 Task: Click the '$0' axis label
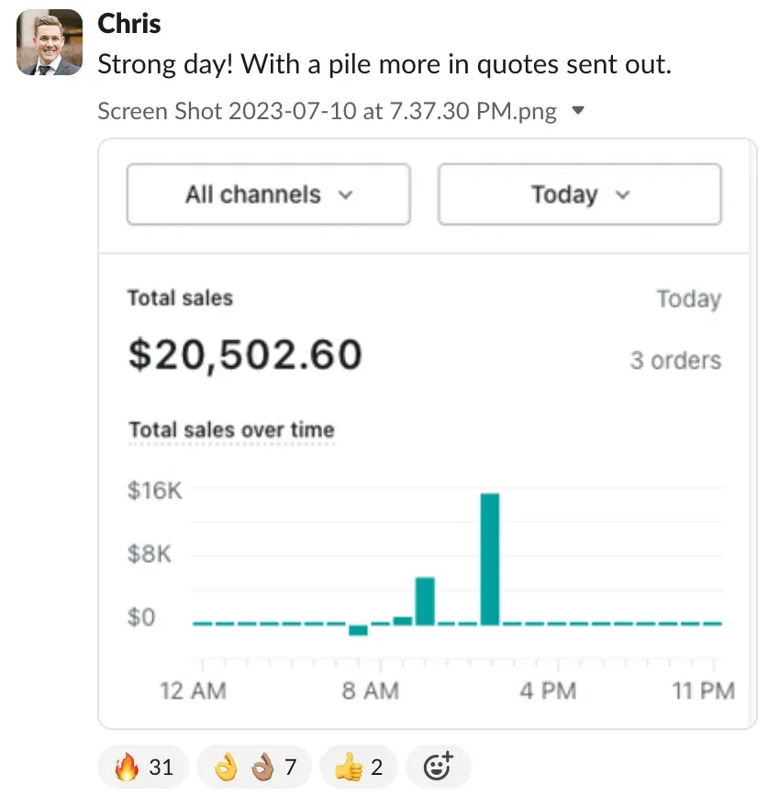(141, 616)
